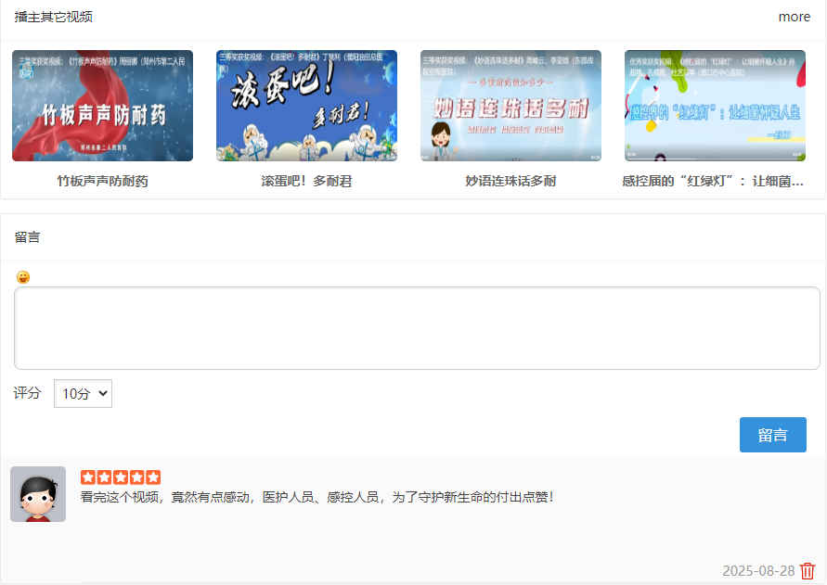Click the 'more' link for other videos
The width and height of the screenshot is (827, 585).
pyautogui.click(x=794, y=17)
